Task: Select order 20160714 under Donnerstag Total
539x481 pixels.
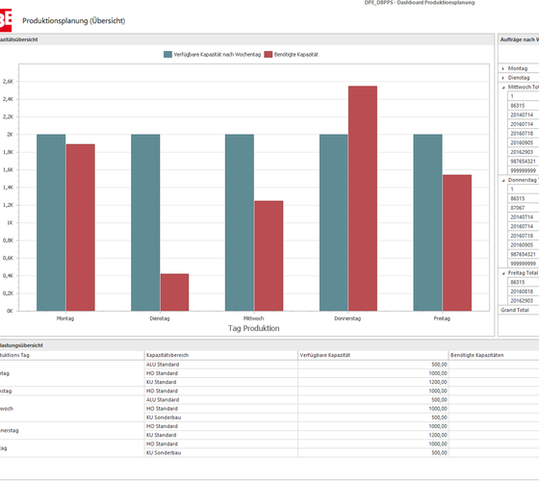Action: pyautogui.click(x=524, y=226)
